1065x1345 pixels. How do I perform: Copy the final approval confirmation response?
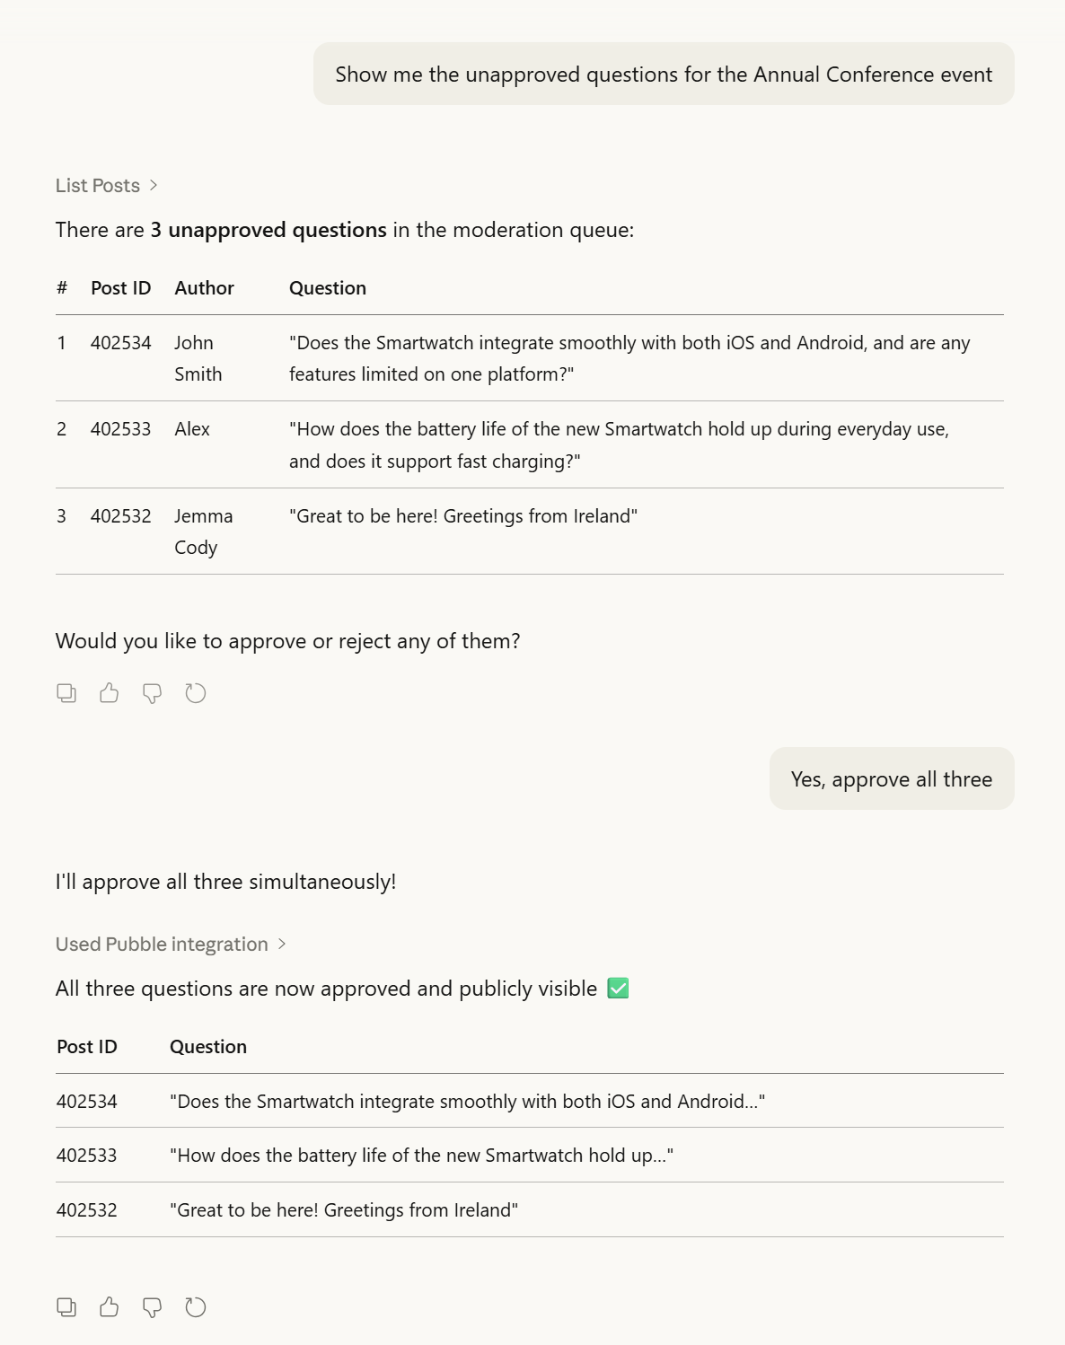pyautogui.click(x=66, y=1307)
